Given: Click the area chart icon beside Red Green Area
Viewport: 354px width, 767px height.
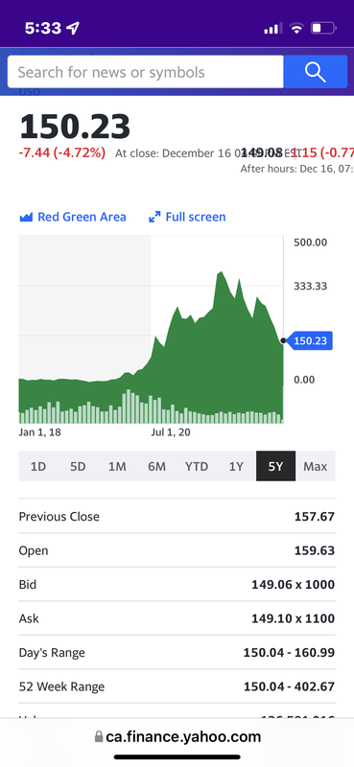Looking at the screenshot, I should pyautogui.click(x=26, y=217).
